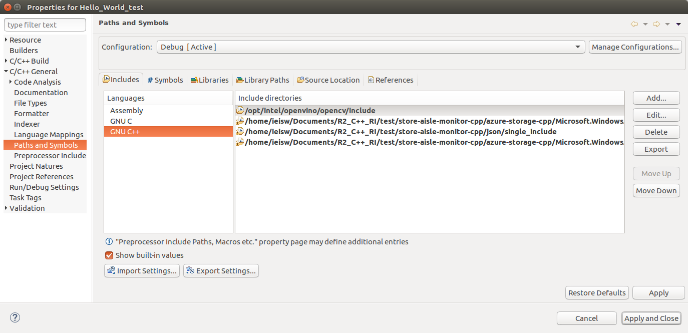Click the Import Settings... button
The height and width of the screenshot is (333, 688).
click(142, 270)
